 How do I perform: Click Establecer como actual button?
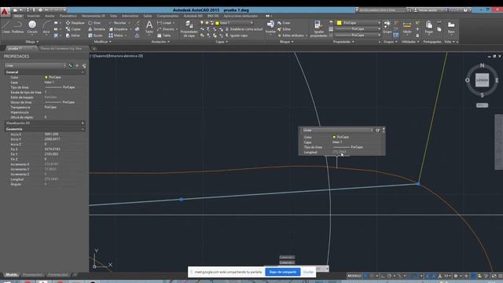point(244,29)
